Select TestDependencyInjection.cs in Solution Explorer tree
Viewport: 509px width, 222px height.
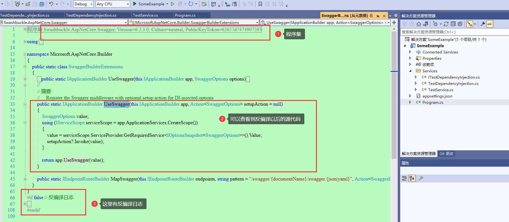coord(453,84)
